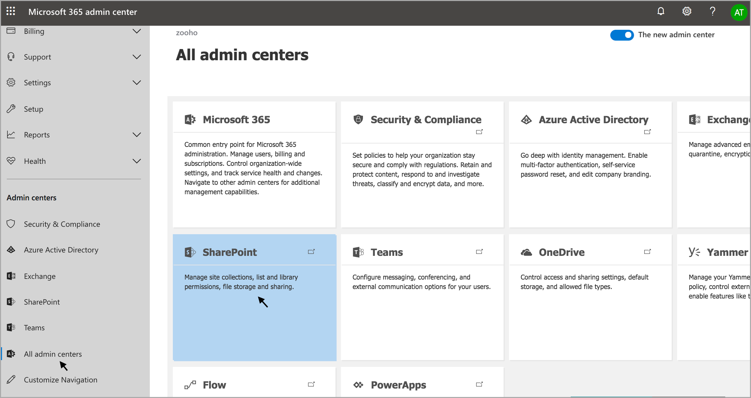Toggle off The new admin center
The image size is (751, 398).
pyautogui.click(x=622, y=35)
